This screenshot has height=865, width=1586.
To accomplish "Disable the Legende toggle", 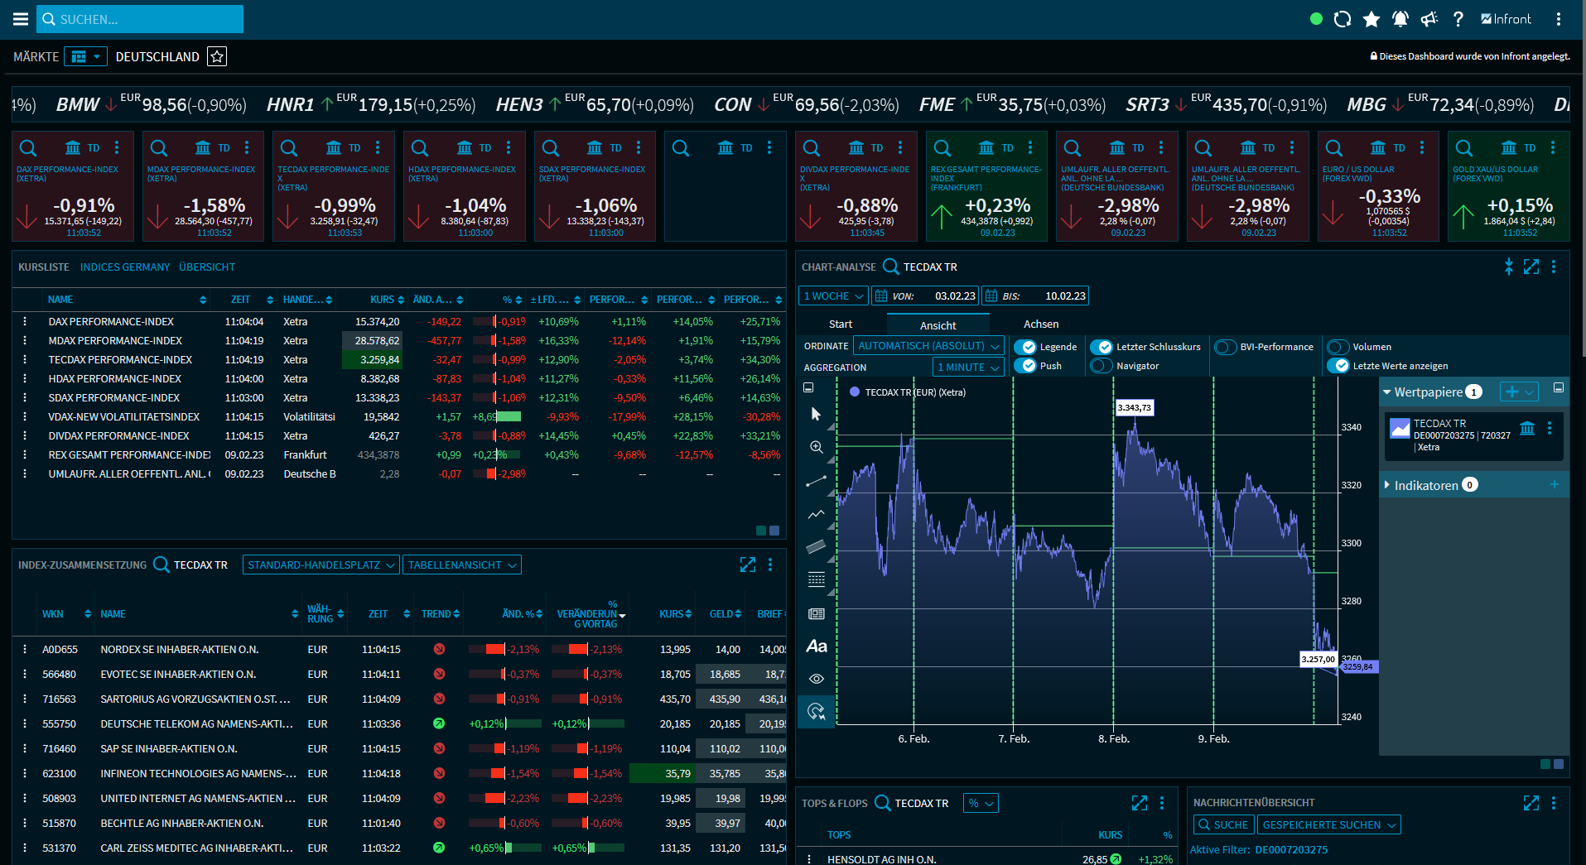I will pos(1025,347).
